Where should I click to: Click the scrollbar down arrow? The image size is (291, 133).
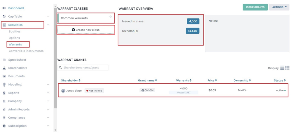[x=55, y=130]
